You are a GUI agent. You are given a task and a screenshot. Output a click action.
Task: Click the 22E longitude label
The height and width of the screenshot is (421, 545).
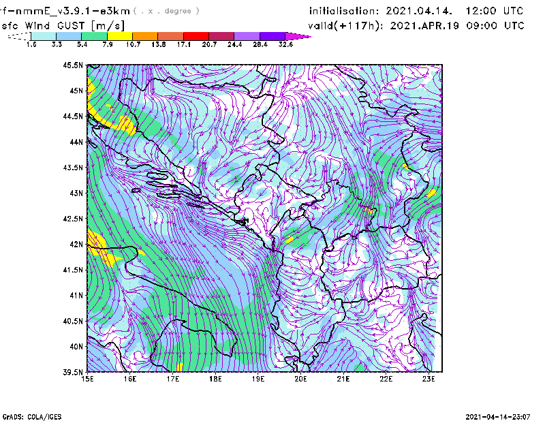tap(386, 379)
